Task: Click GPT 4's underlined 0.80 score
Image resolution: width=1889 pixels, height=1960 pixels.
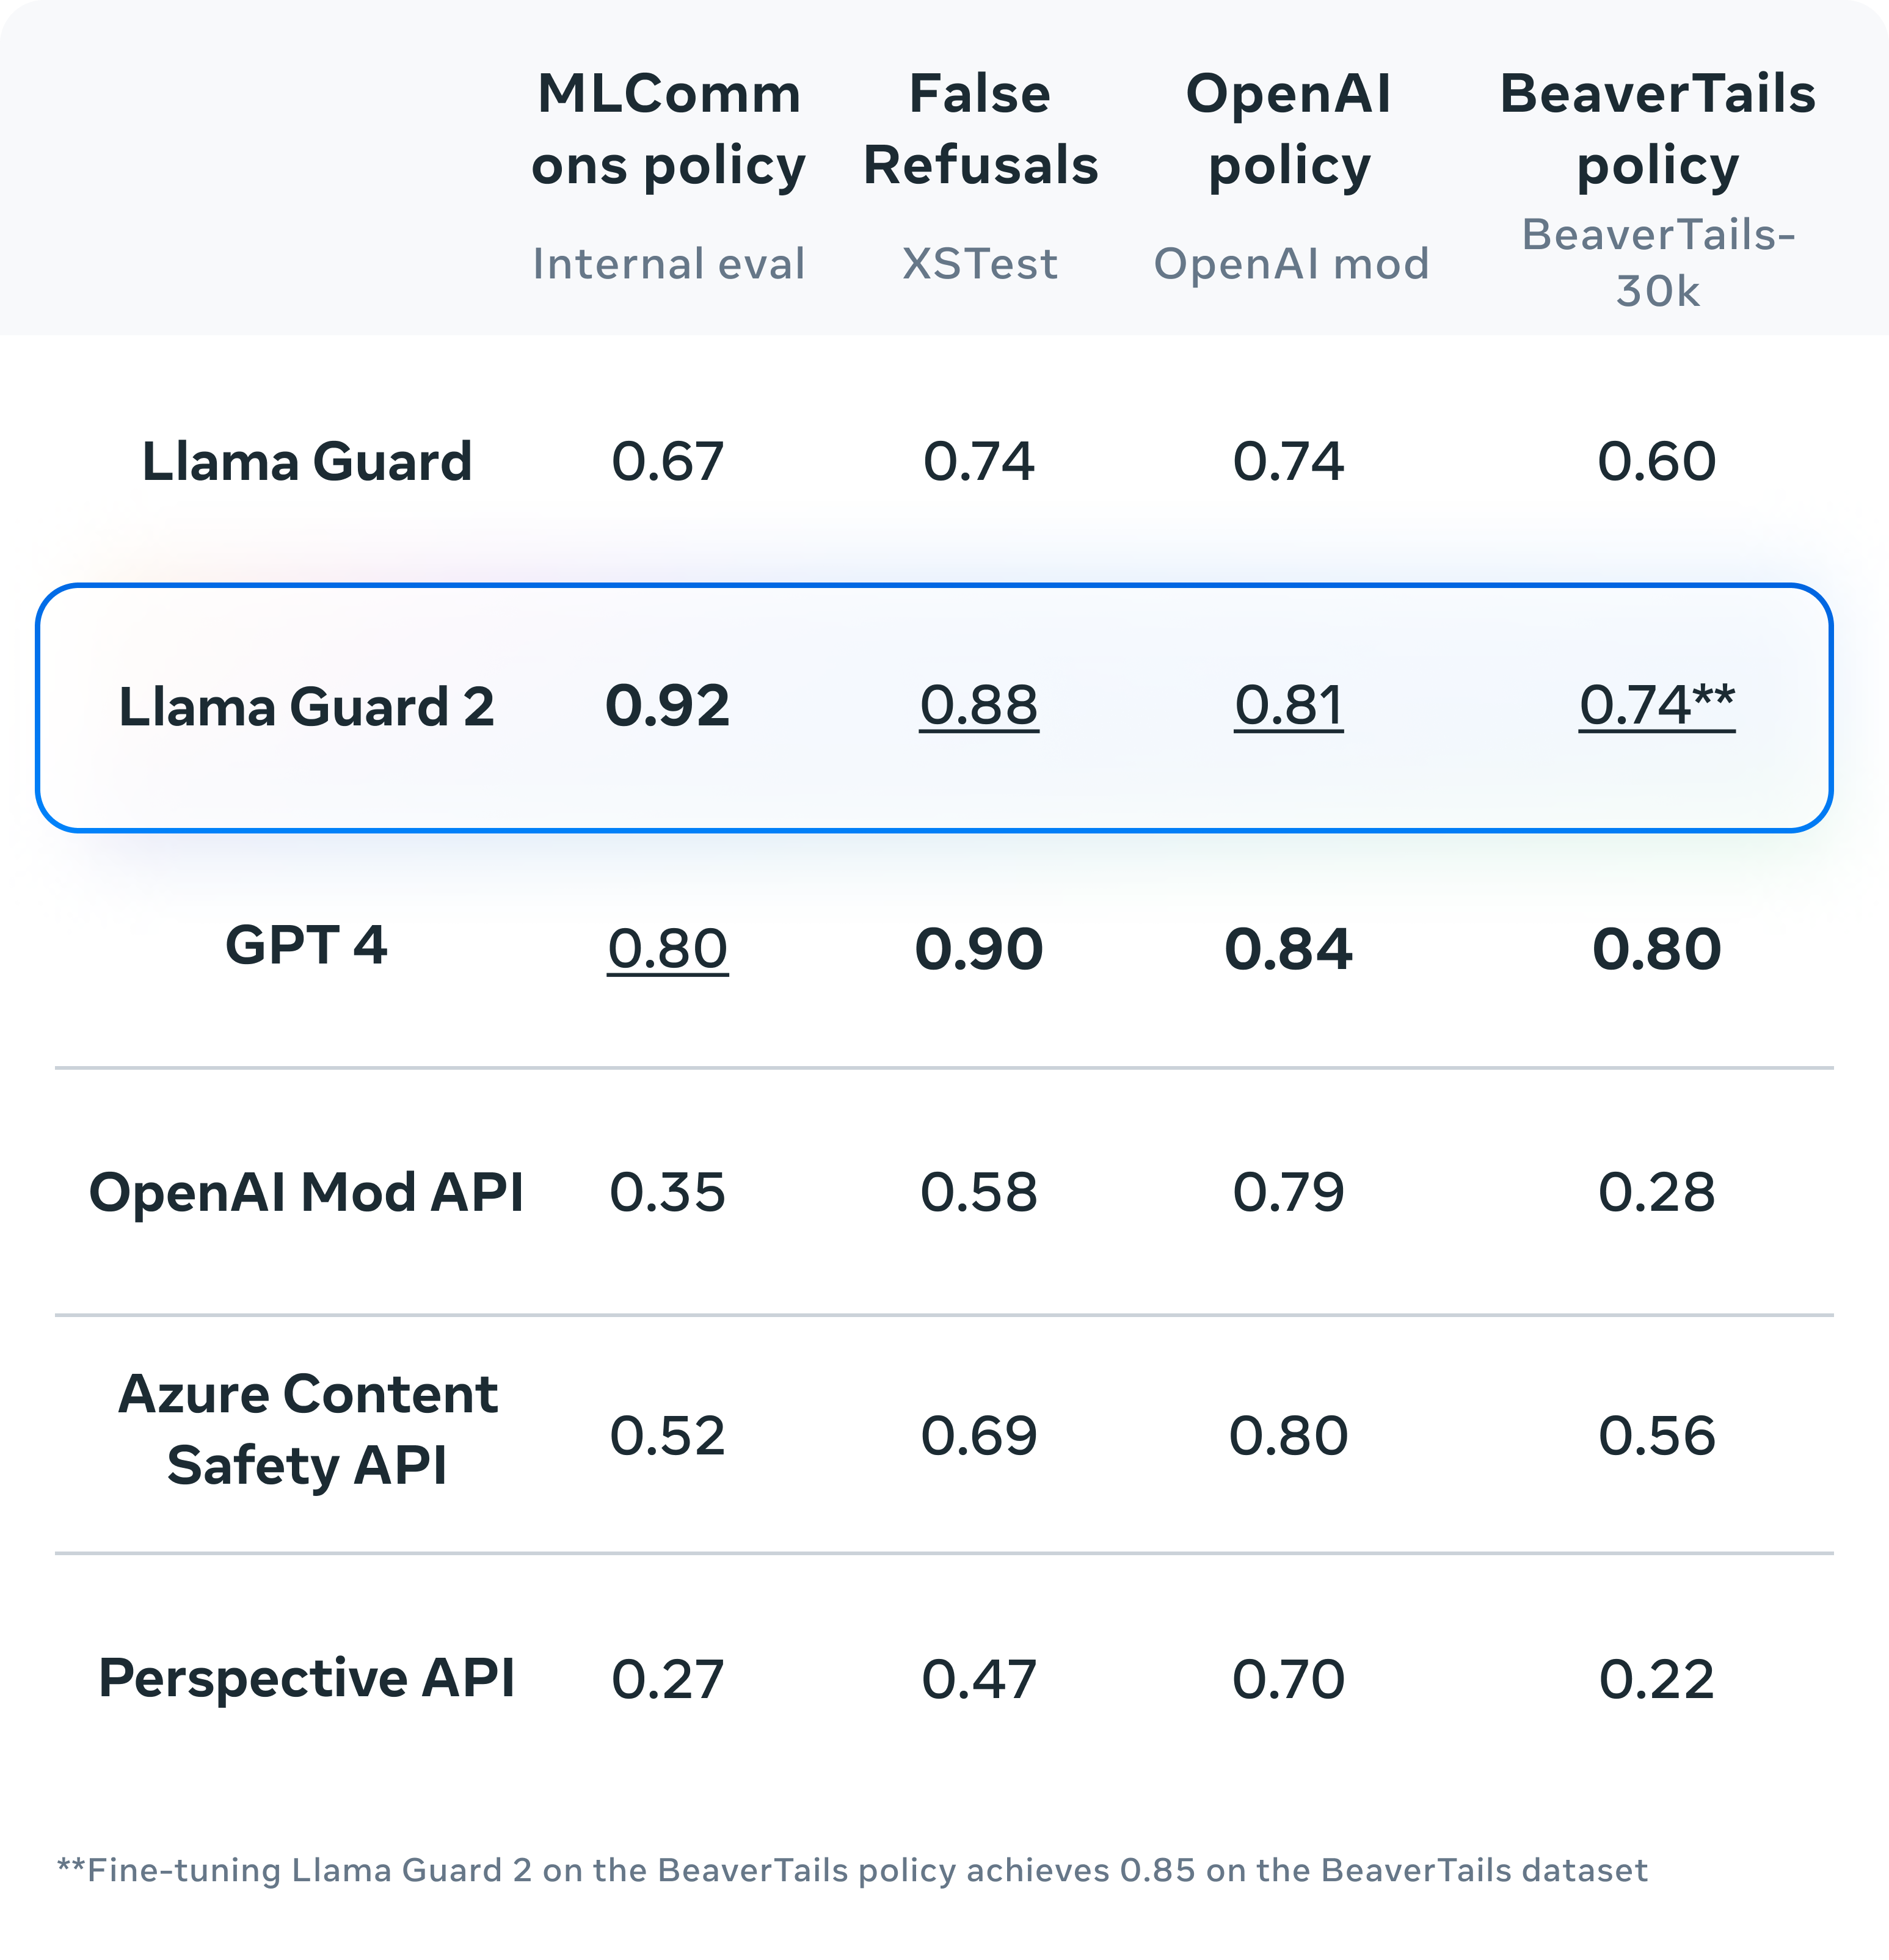Action: (x=667, y=948)
